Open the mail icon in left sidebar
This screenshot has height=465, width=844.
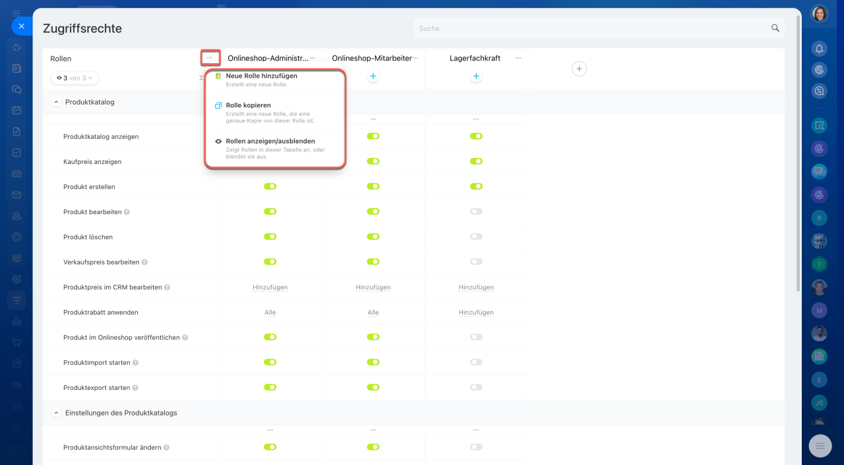[16, 195]
